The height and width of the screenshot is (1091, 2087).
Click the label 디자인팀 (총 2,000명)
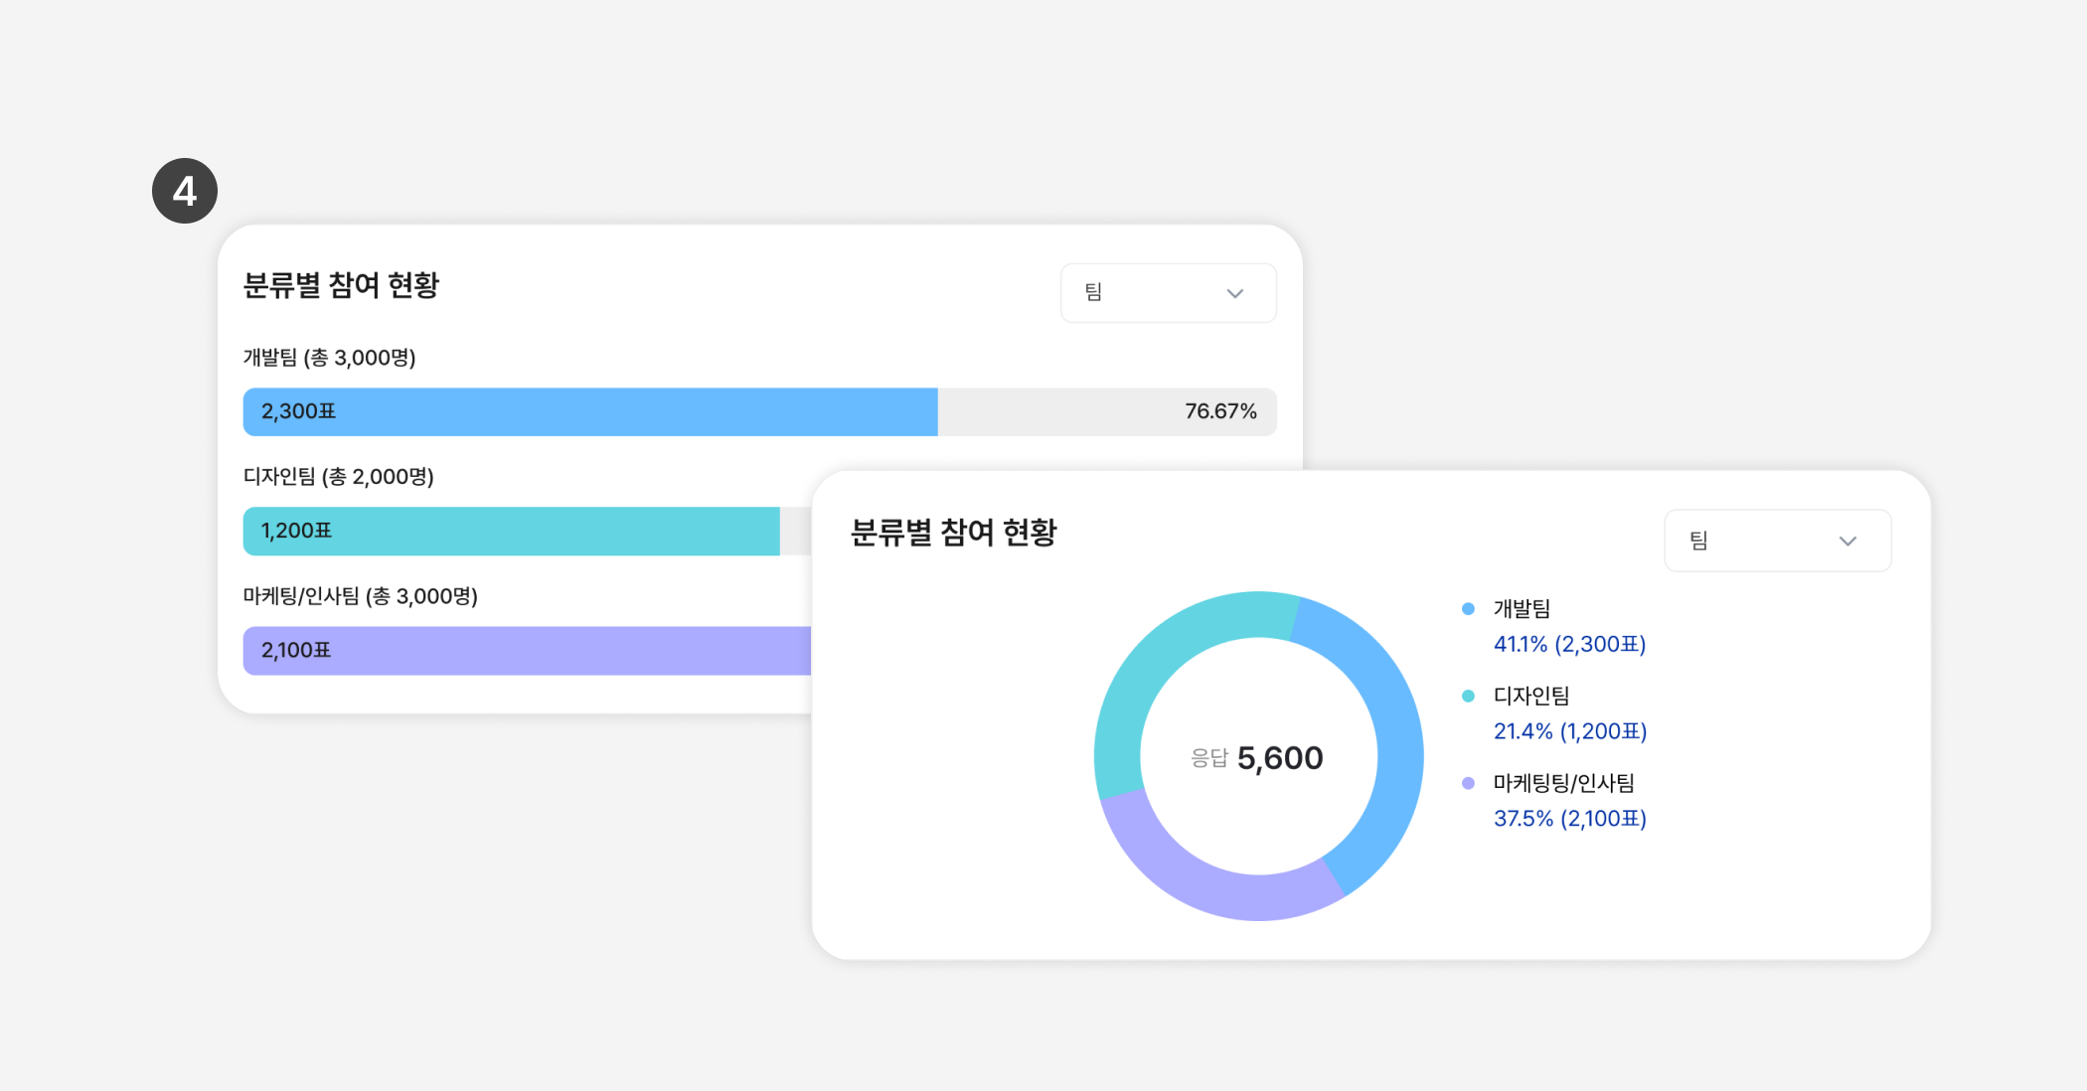coord(339,477)
